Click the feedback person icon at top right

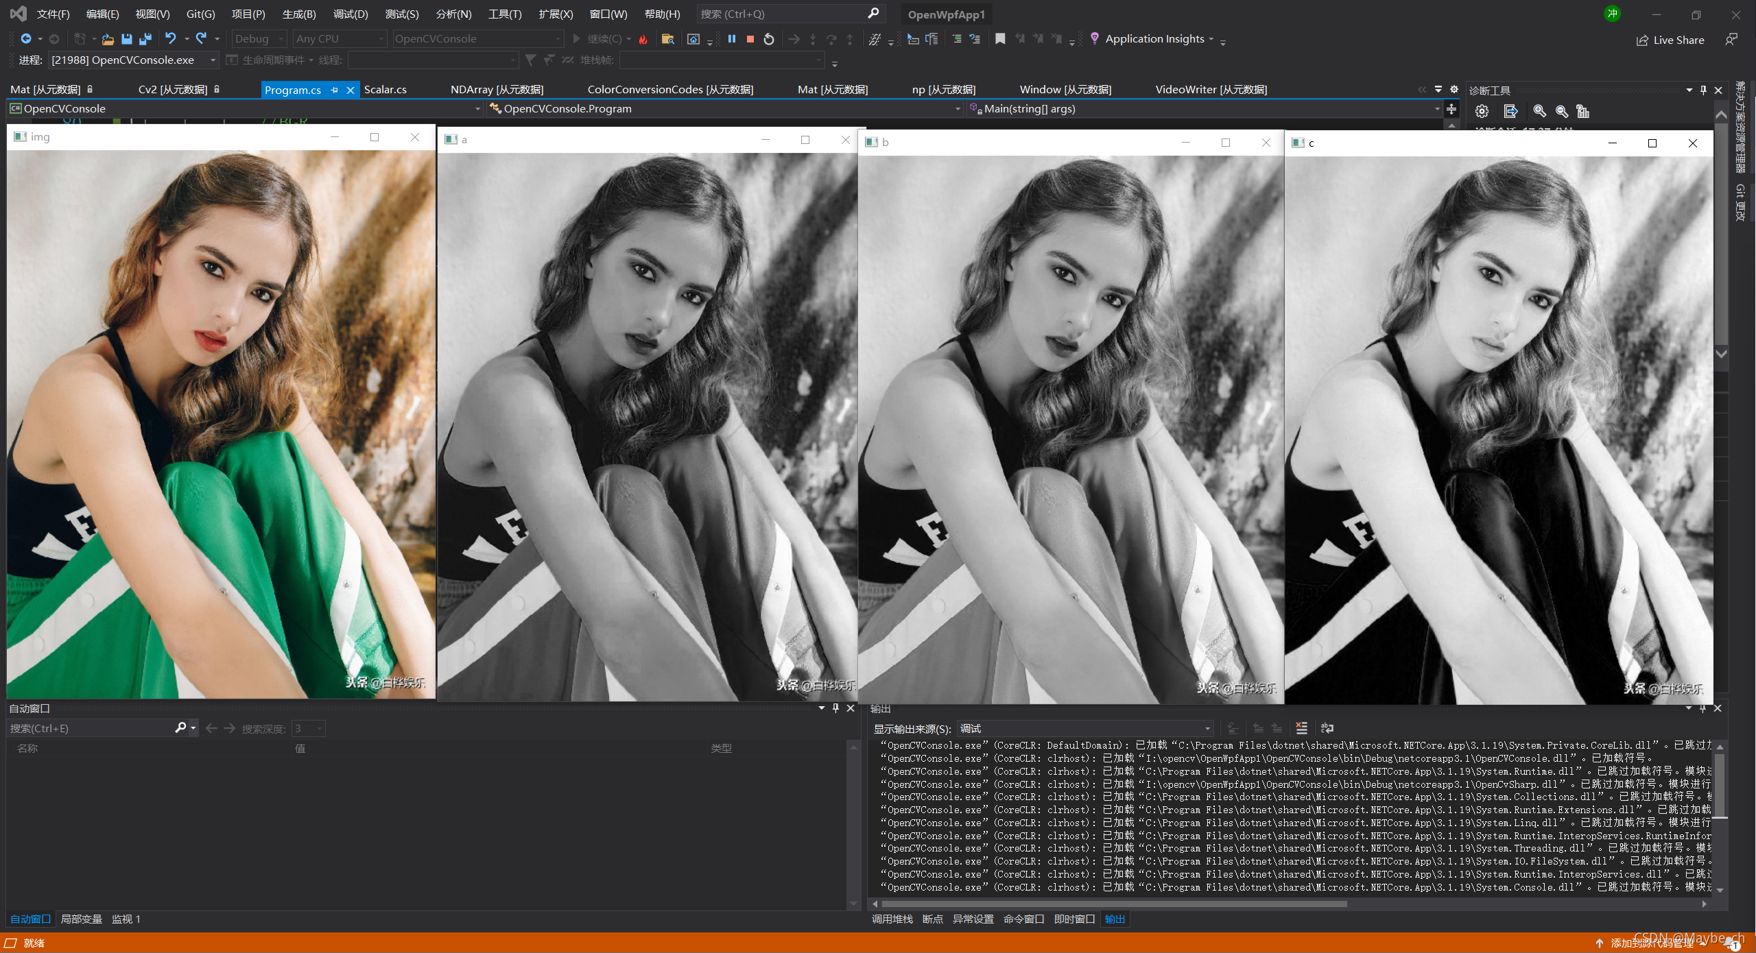(x=1731, y=40)
